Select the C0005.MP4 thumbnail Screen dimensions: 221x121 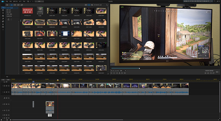(101, 11)
